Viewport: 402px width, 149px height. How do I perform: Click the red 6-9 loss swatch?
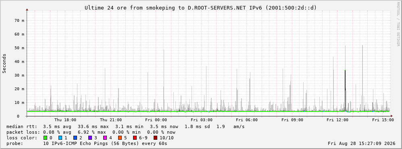pyautogui.click(x=135, y=138)
